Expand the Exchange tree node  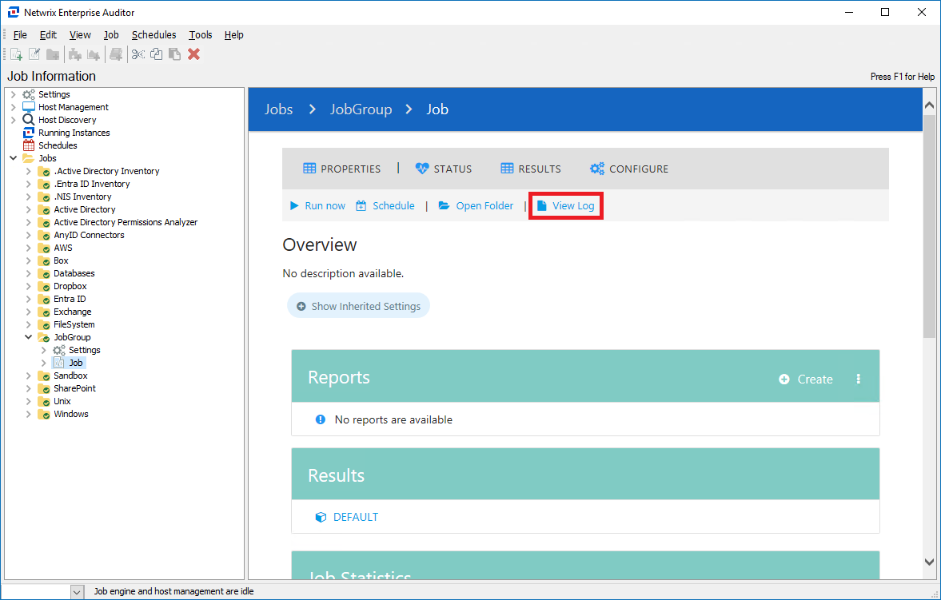27,312
